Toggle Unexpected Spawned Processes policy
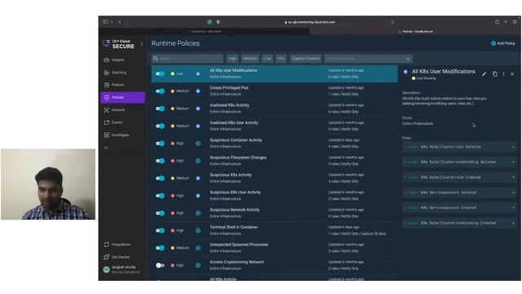This screenshot has height=294, width=522. (160, 248)
